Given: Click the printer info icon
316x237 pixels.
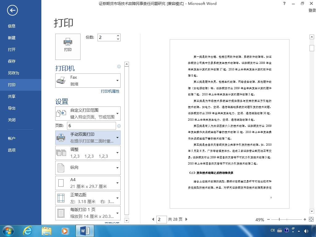Looking at the screenshot, I should click(119, 67).
